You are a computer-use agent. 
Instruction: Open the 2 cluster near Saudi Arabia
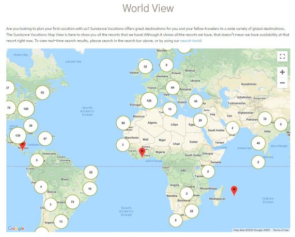[x=232, y=128]
